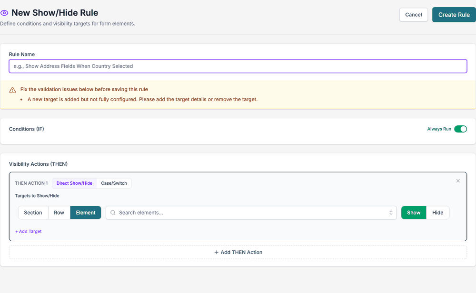476x293 pixels.
Task: Click the Targets to Show/Hide label
Action: 37,196
